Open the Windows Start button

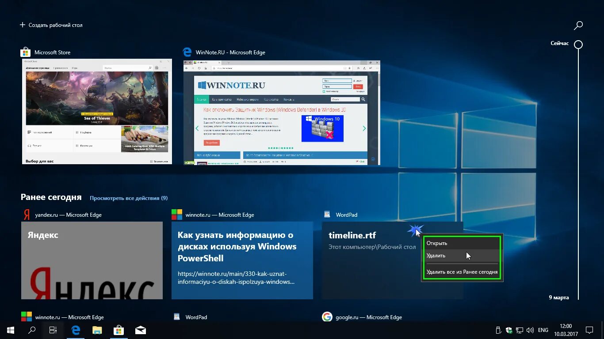pyautogui.click(x=10, y=330)
